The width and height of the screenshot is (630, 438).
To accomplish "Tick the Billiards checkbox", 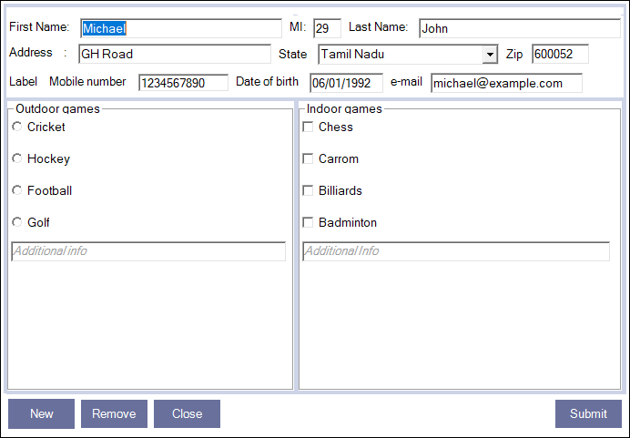I will pos(308,191).
